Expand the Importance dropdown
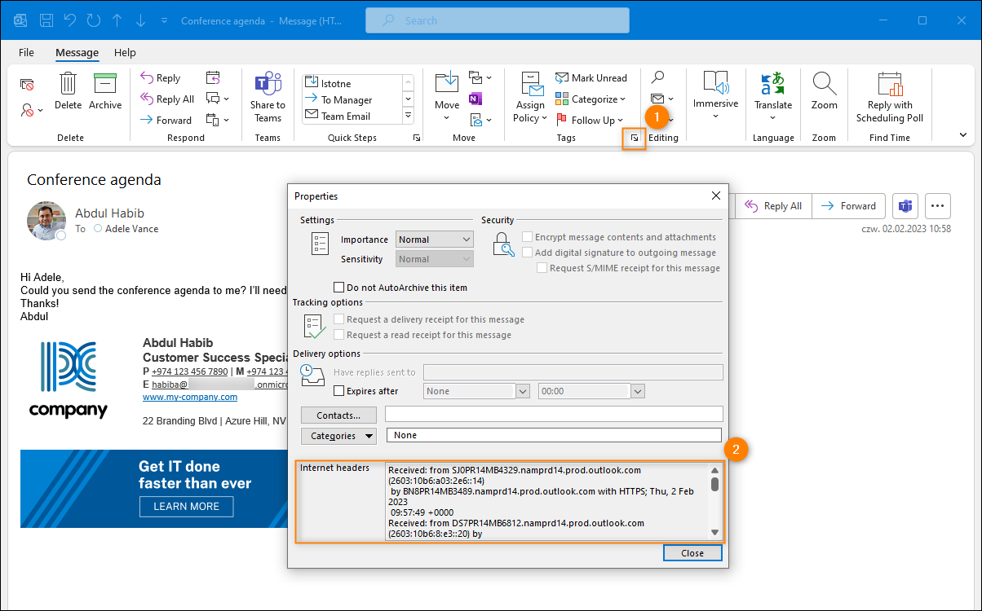This screenshot has width=982, height=611. point(466,240)
